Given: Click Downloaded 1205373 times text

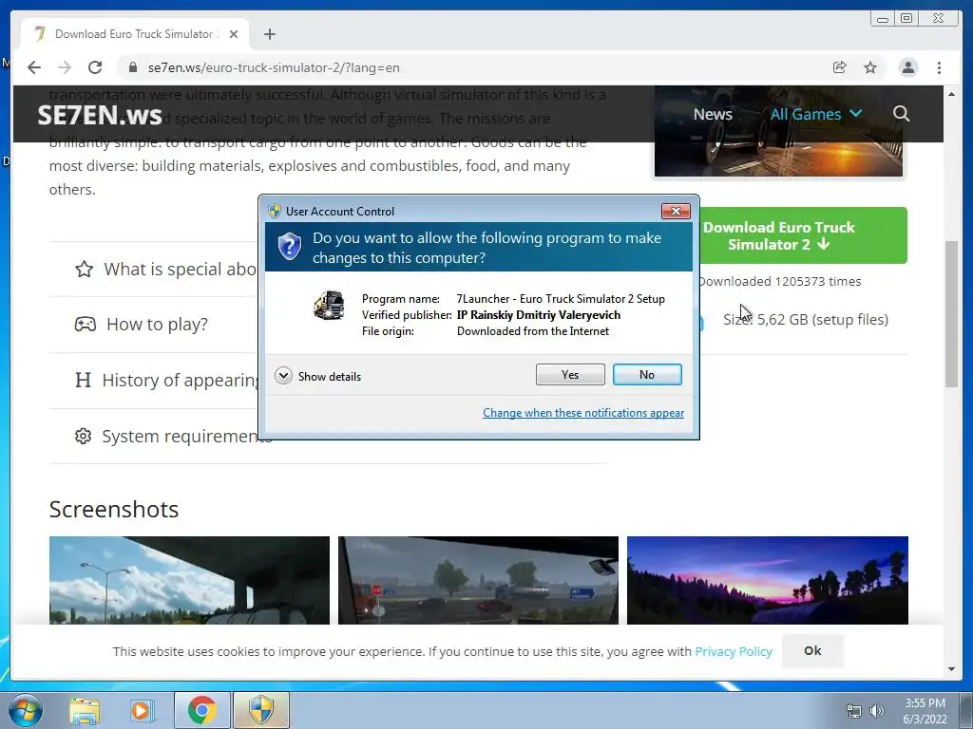Looking at the screenshot, I should [x=779, y=281].
